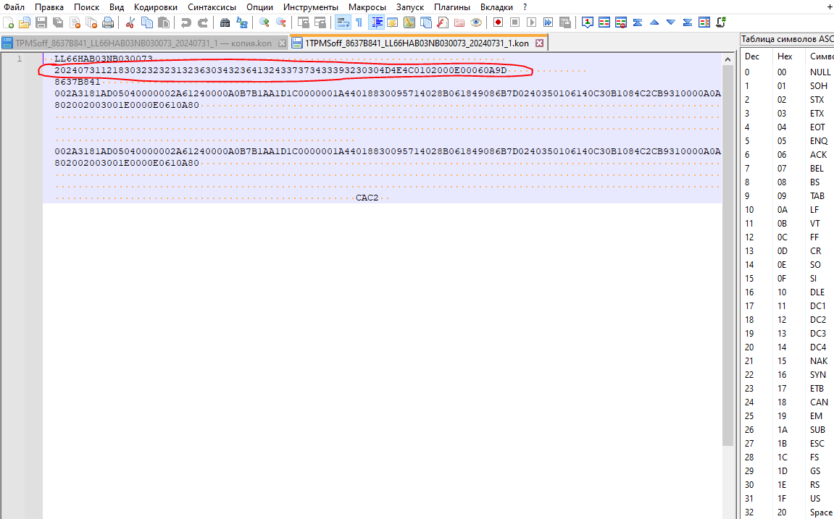Toggle the indent guide toolbar button

(x=376, y=22)
